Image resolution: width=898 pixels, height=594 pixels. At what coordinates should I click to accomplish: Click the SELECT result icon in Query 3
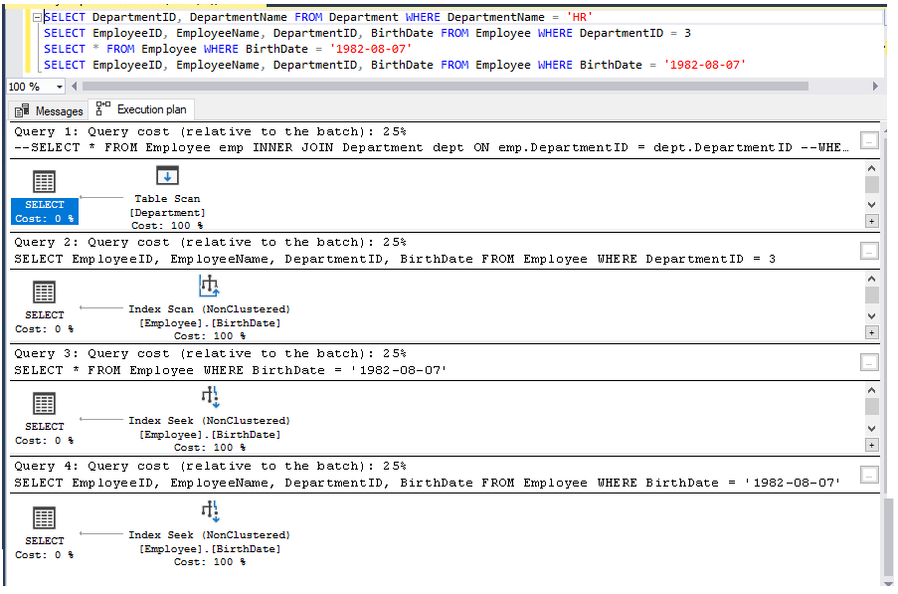[x=44, y=404]
